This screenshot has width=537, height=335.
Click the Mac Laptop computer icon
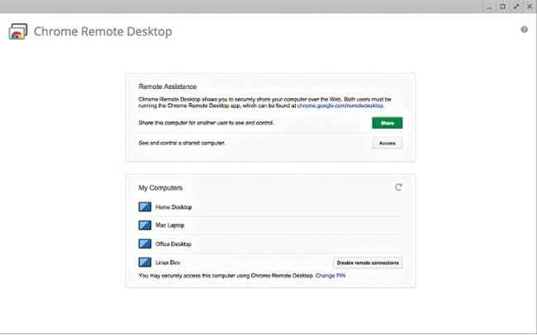(x=145, y=225)
